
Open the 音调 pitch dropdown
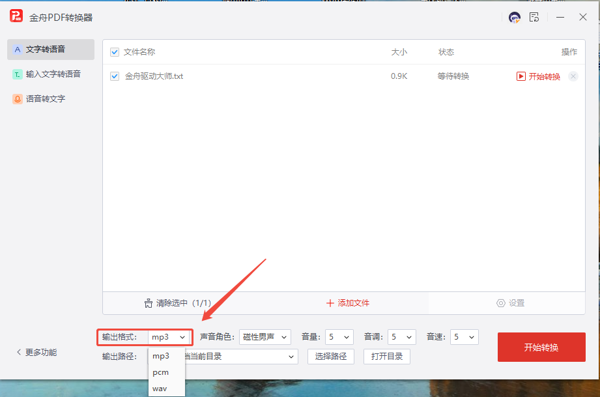click(402, 337)
